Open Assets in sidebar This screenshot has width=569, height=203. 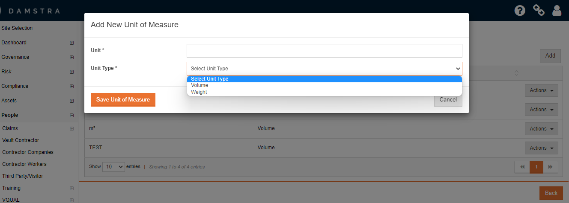(x=9, y=101)
